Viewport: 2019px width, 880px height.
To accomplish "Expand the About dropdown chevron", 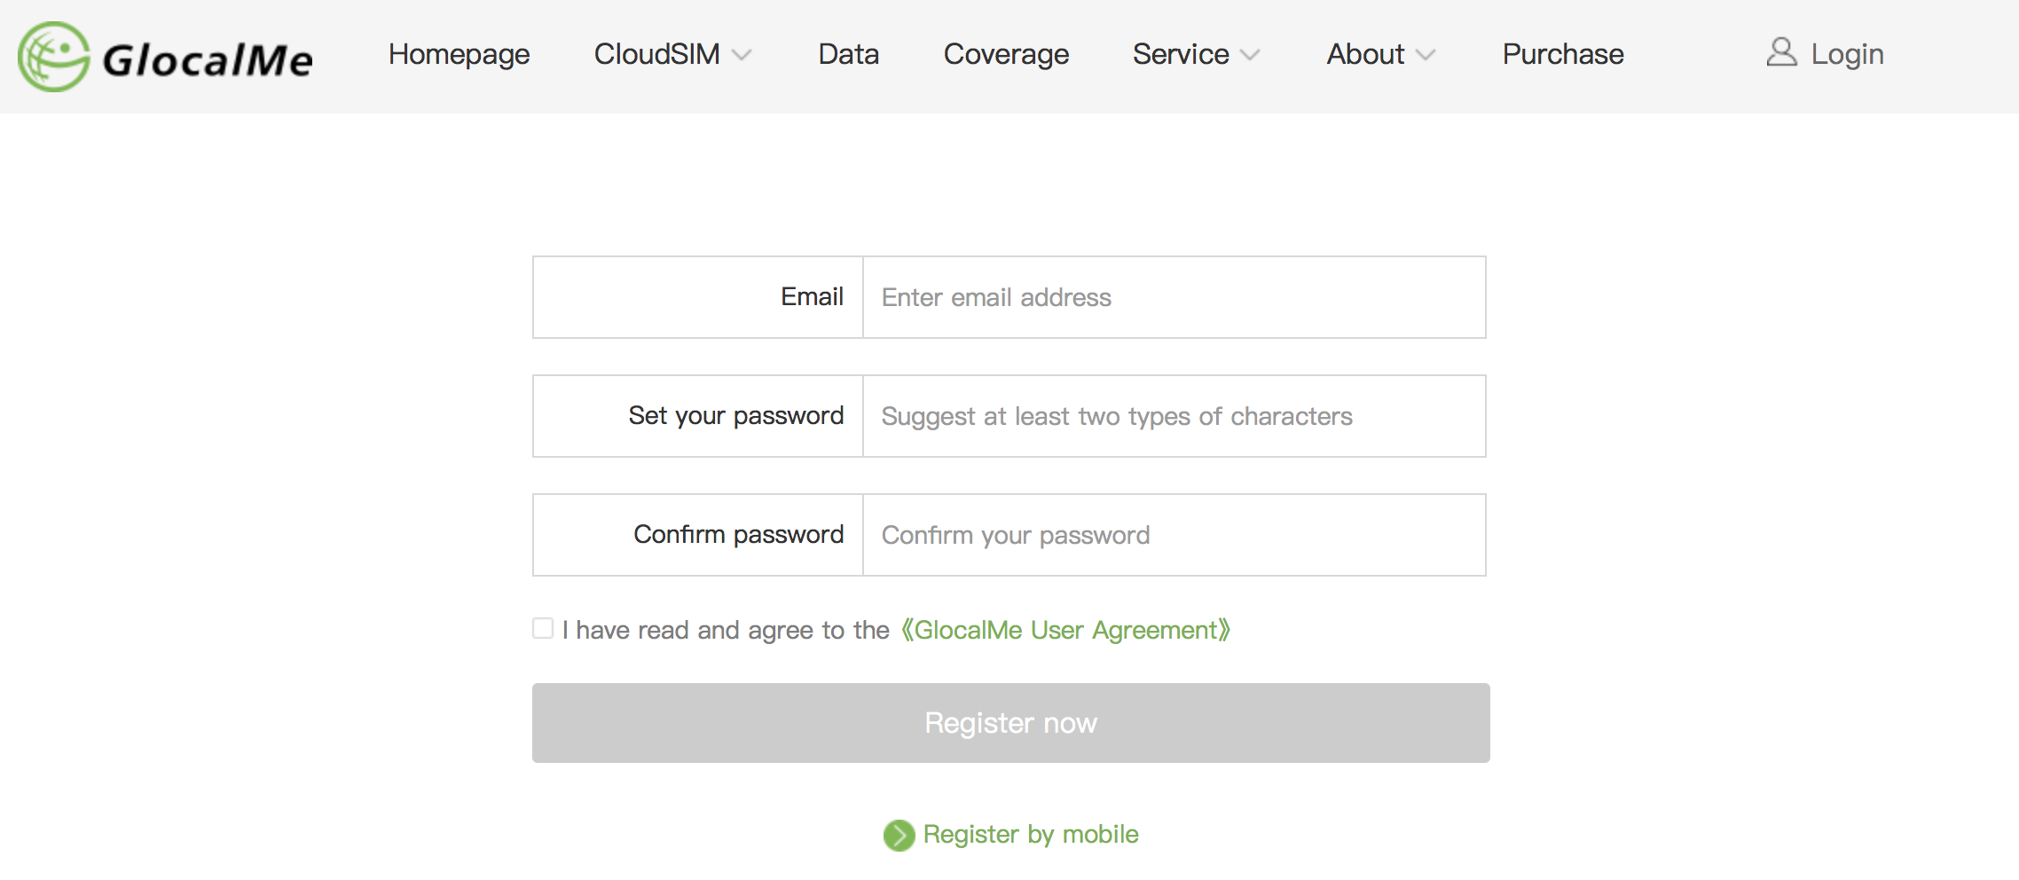I will point(1426,55).
